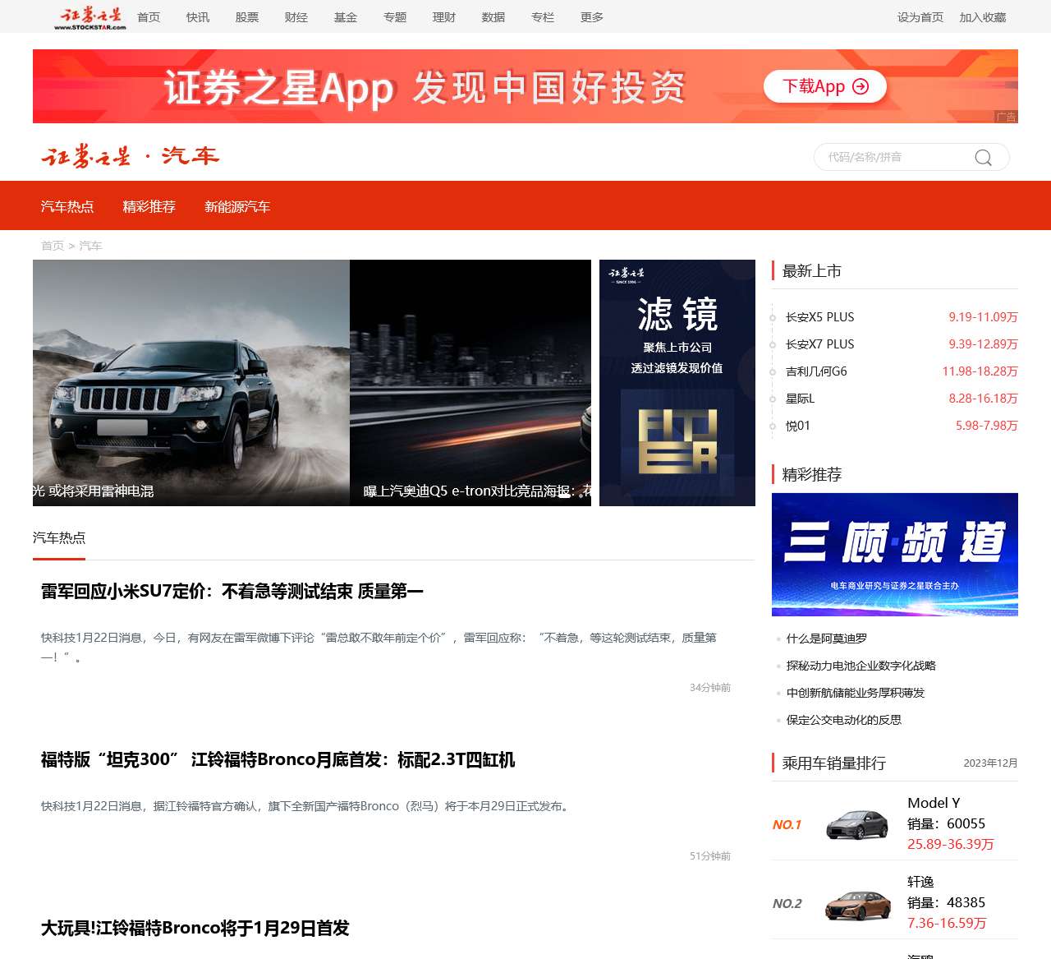Open 数据 in the top menu
The width and height of the screenshot is (1051, 959).
coord(493,17)
